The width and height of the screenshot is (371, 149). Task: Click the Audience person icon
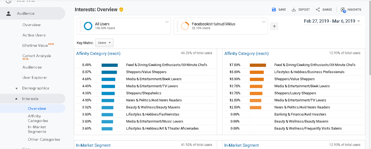(8, 13)
